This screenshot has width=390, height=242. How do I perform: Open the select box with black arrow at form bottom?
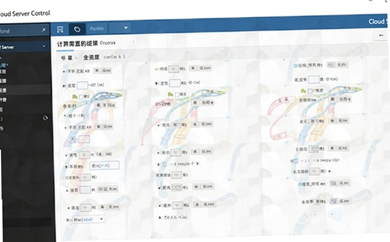pos(89,219)
